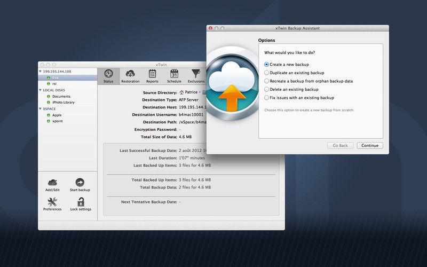
Task: Open the Status tab in xTwin toolbar
Action: [x=108, y=76]
